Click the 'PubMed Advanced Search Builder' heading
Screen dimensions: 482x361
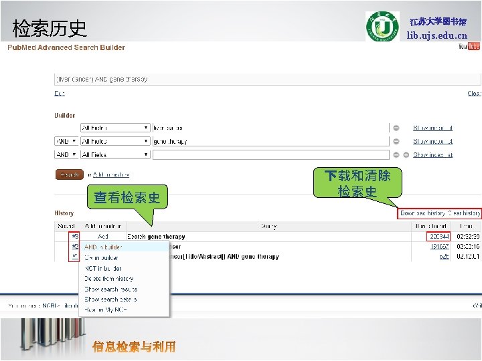66,47
